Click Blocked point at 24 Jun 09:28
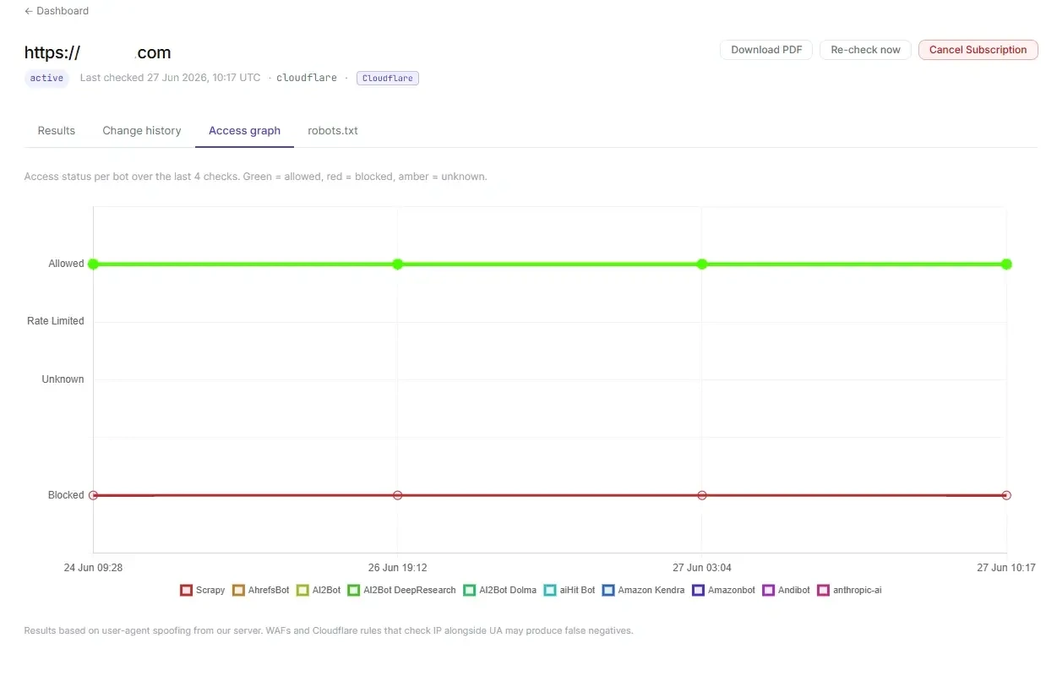This screenshot has height=676, width=1057. click(94, 495)
